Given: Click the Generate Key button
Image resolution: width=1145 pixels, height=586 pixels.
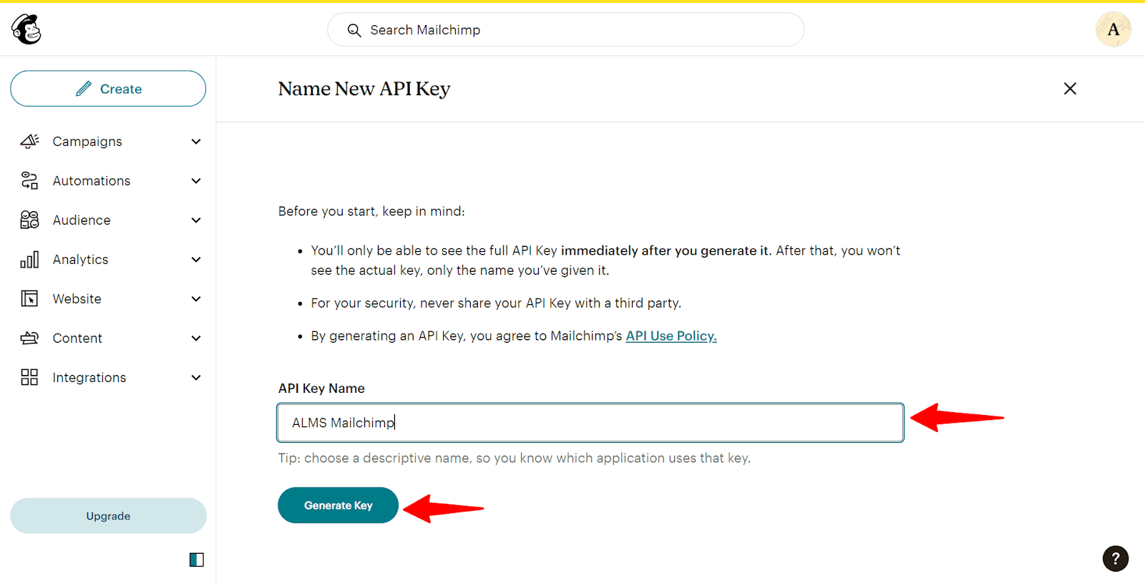Looking at the screenshot, I should [x=338, y=505].
